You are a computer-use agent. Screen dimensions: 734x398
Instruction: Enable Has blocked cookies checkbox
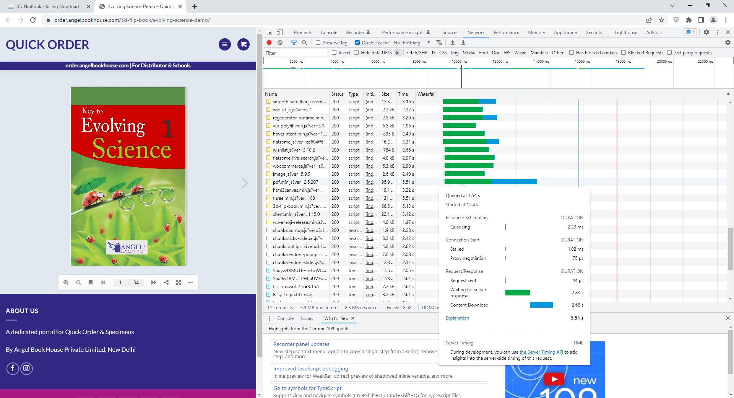tap(572, 53)
